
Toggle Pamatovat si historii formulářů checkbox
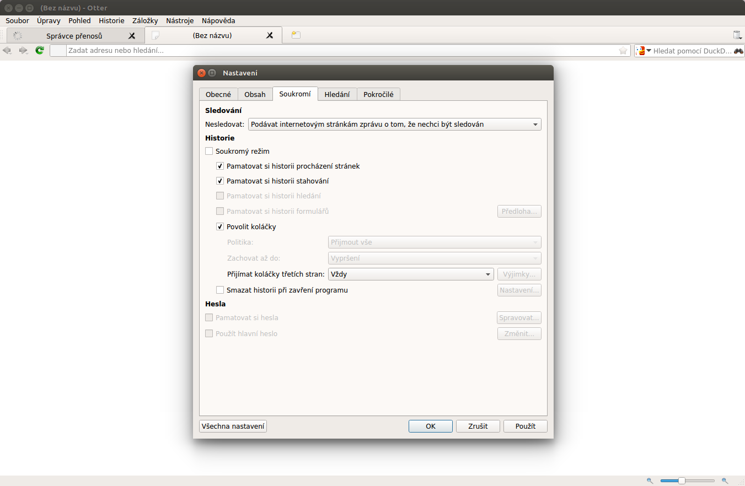(220, 211)
